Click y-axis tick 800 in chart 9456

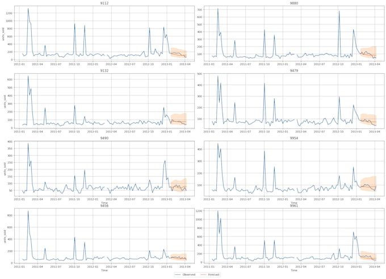[10, 215]
